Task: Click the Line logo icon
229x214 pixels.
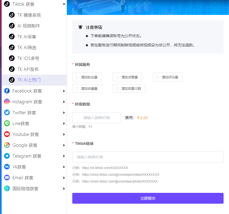Action: click(x=7, y=123)
